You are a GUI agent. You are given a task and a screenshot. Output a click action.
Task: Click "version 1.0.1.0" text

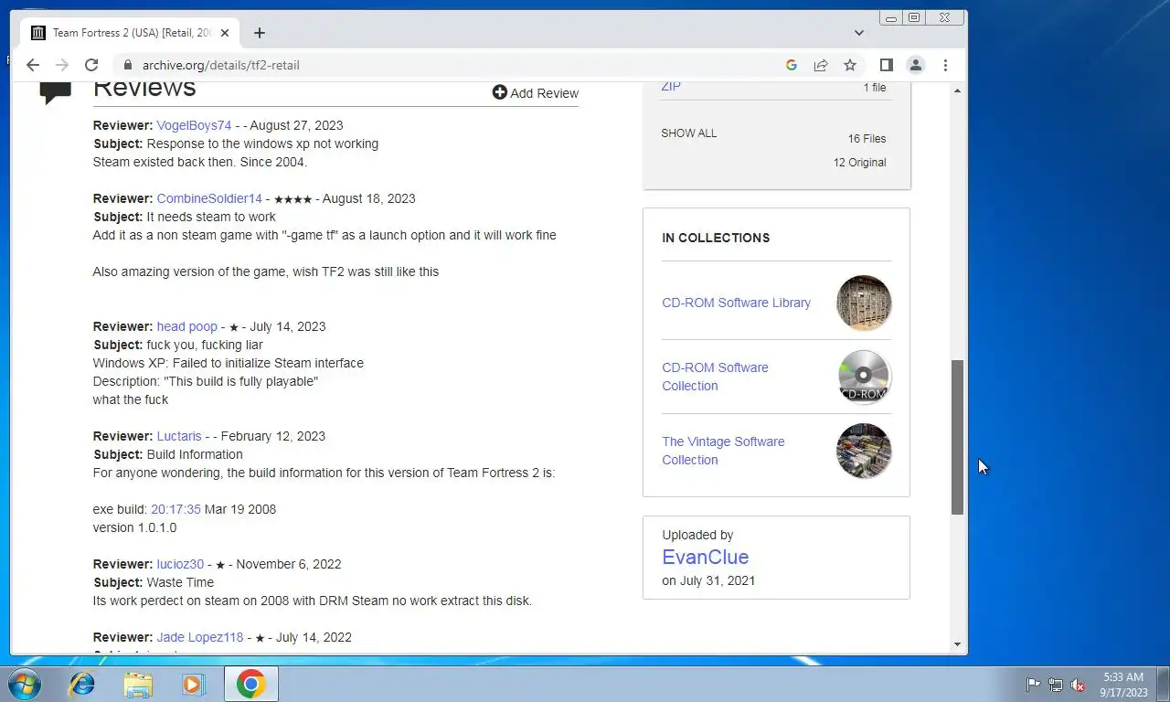134,527
